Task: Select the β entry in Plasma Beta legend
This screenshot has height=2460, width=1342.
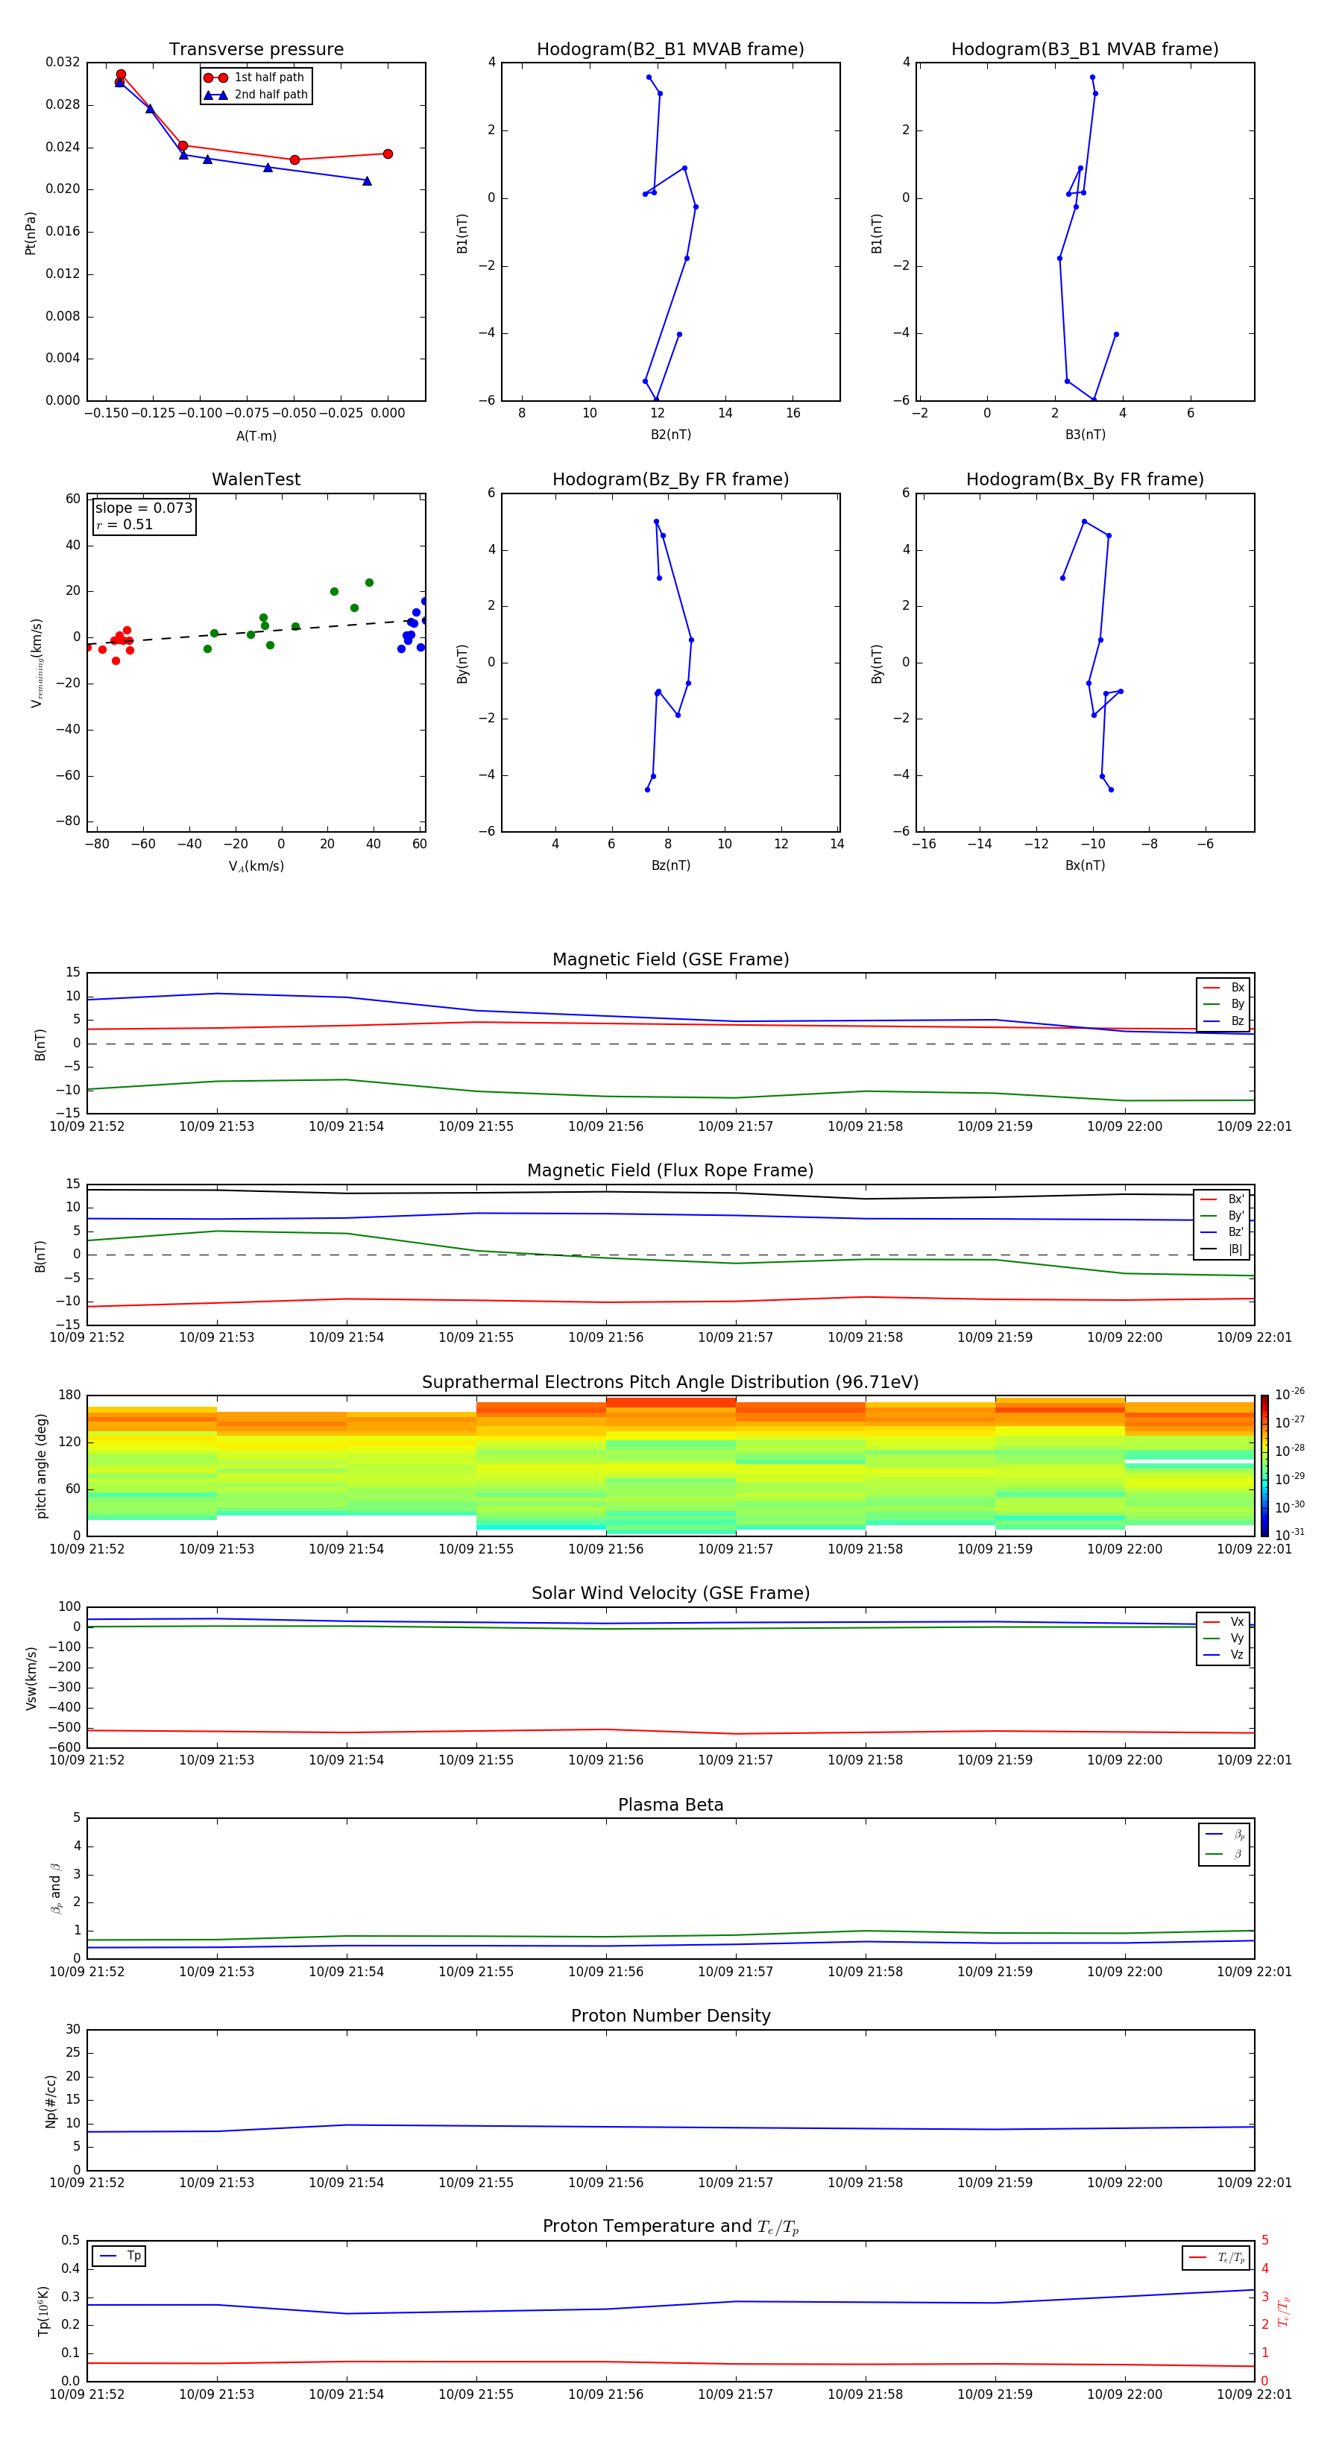Action: point(1224,1854)
